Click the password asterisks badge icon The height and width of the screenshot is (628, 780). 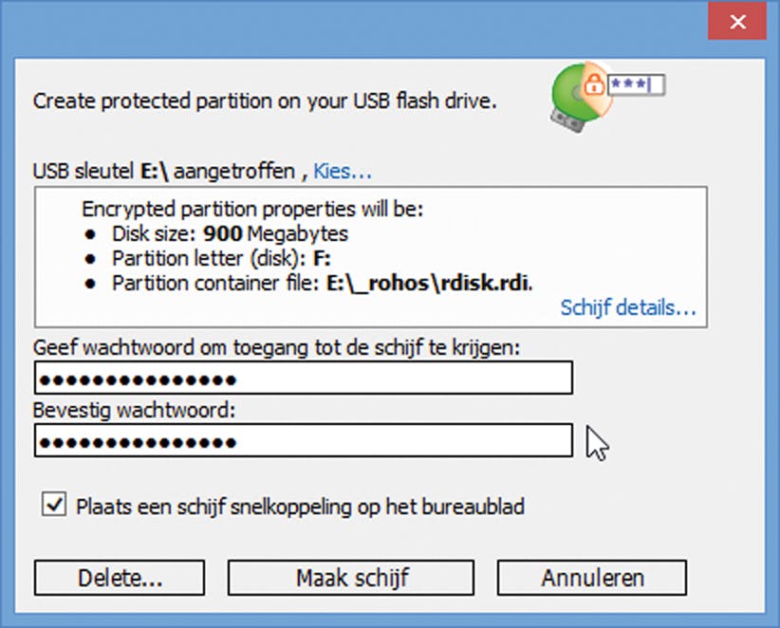click(x=635, y=85)
